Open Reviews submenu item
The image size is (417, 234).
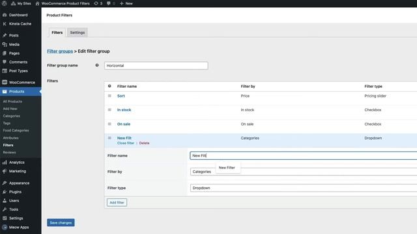click(x=9, y=152)
